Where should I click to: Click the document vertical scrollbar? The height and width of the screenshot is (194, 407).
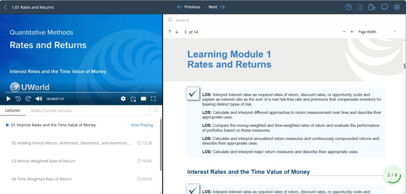pos(404,66)
